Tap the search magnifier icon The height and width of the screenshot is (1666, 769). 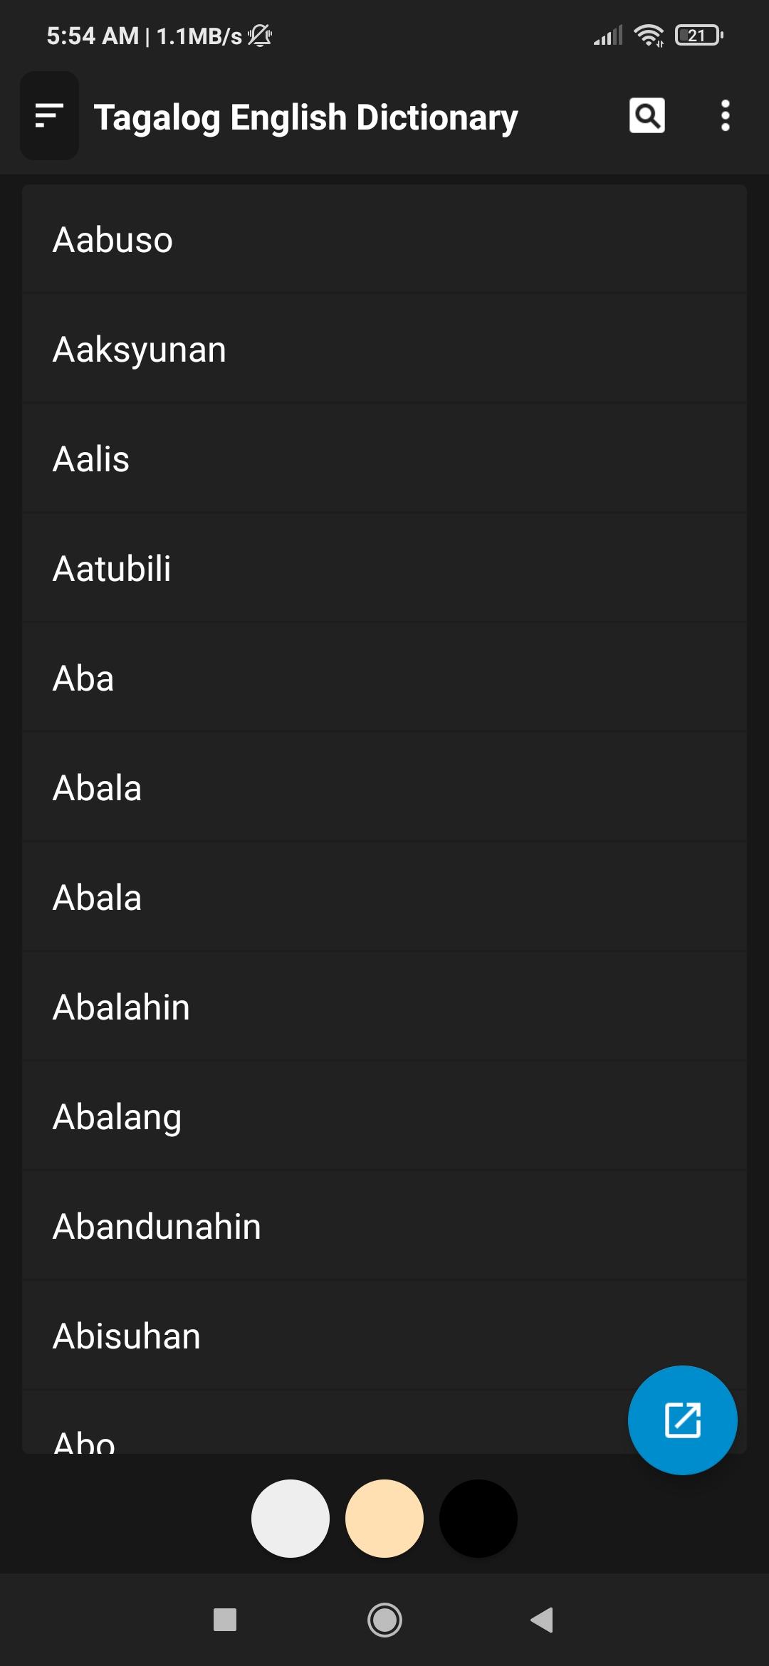pos(647,115)
